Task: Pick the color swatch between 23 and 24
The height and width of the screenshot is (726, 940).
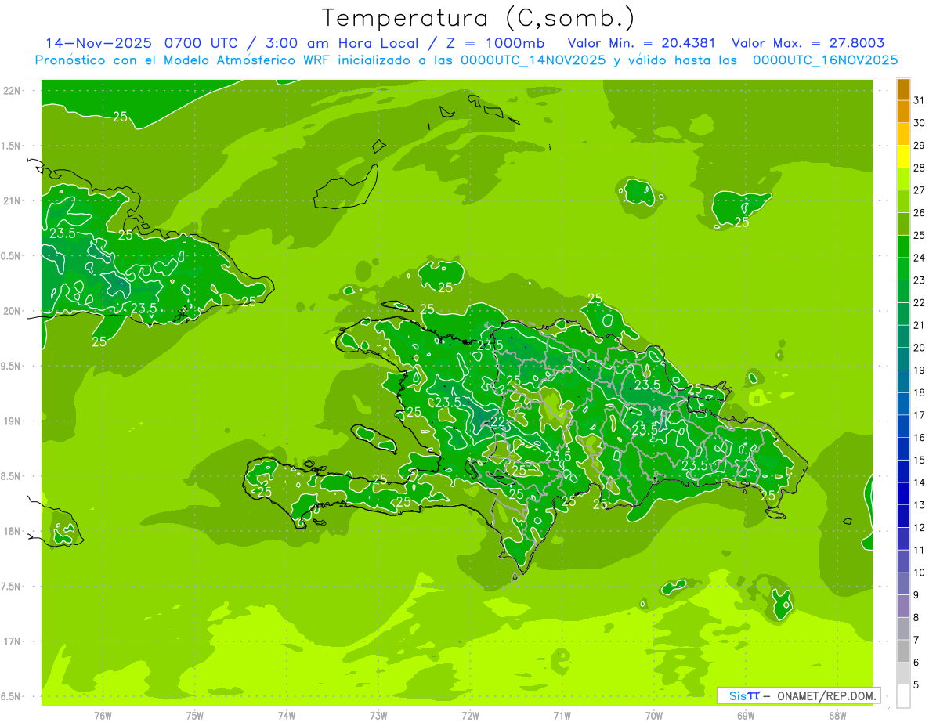Action: (903, 269)
